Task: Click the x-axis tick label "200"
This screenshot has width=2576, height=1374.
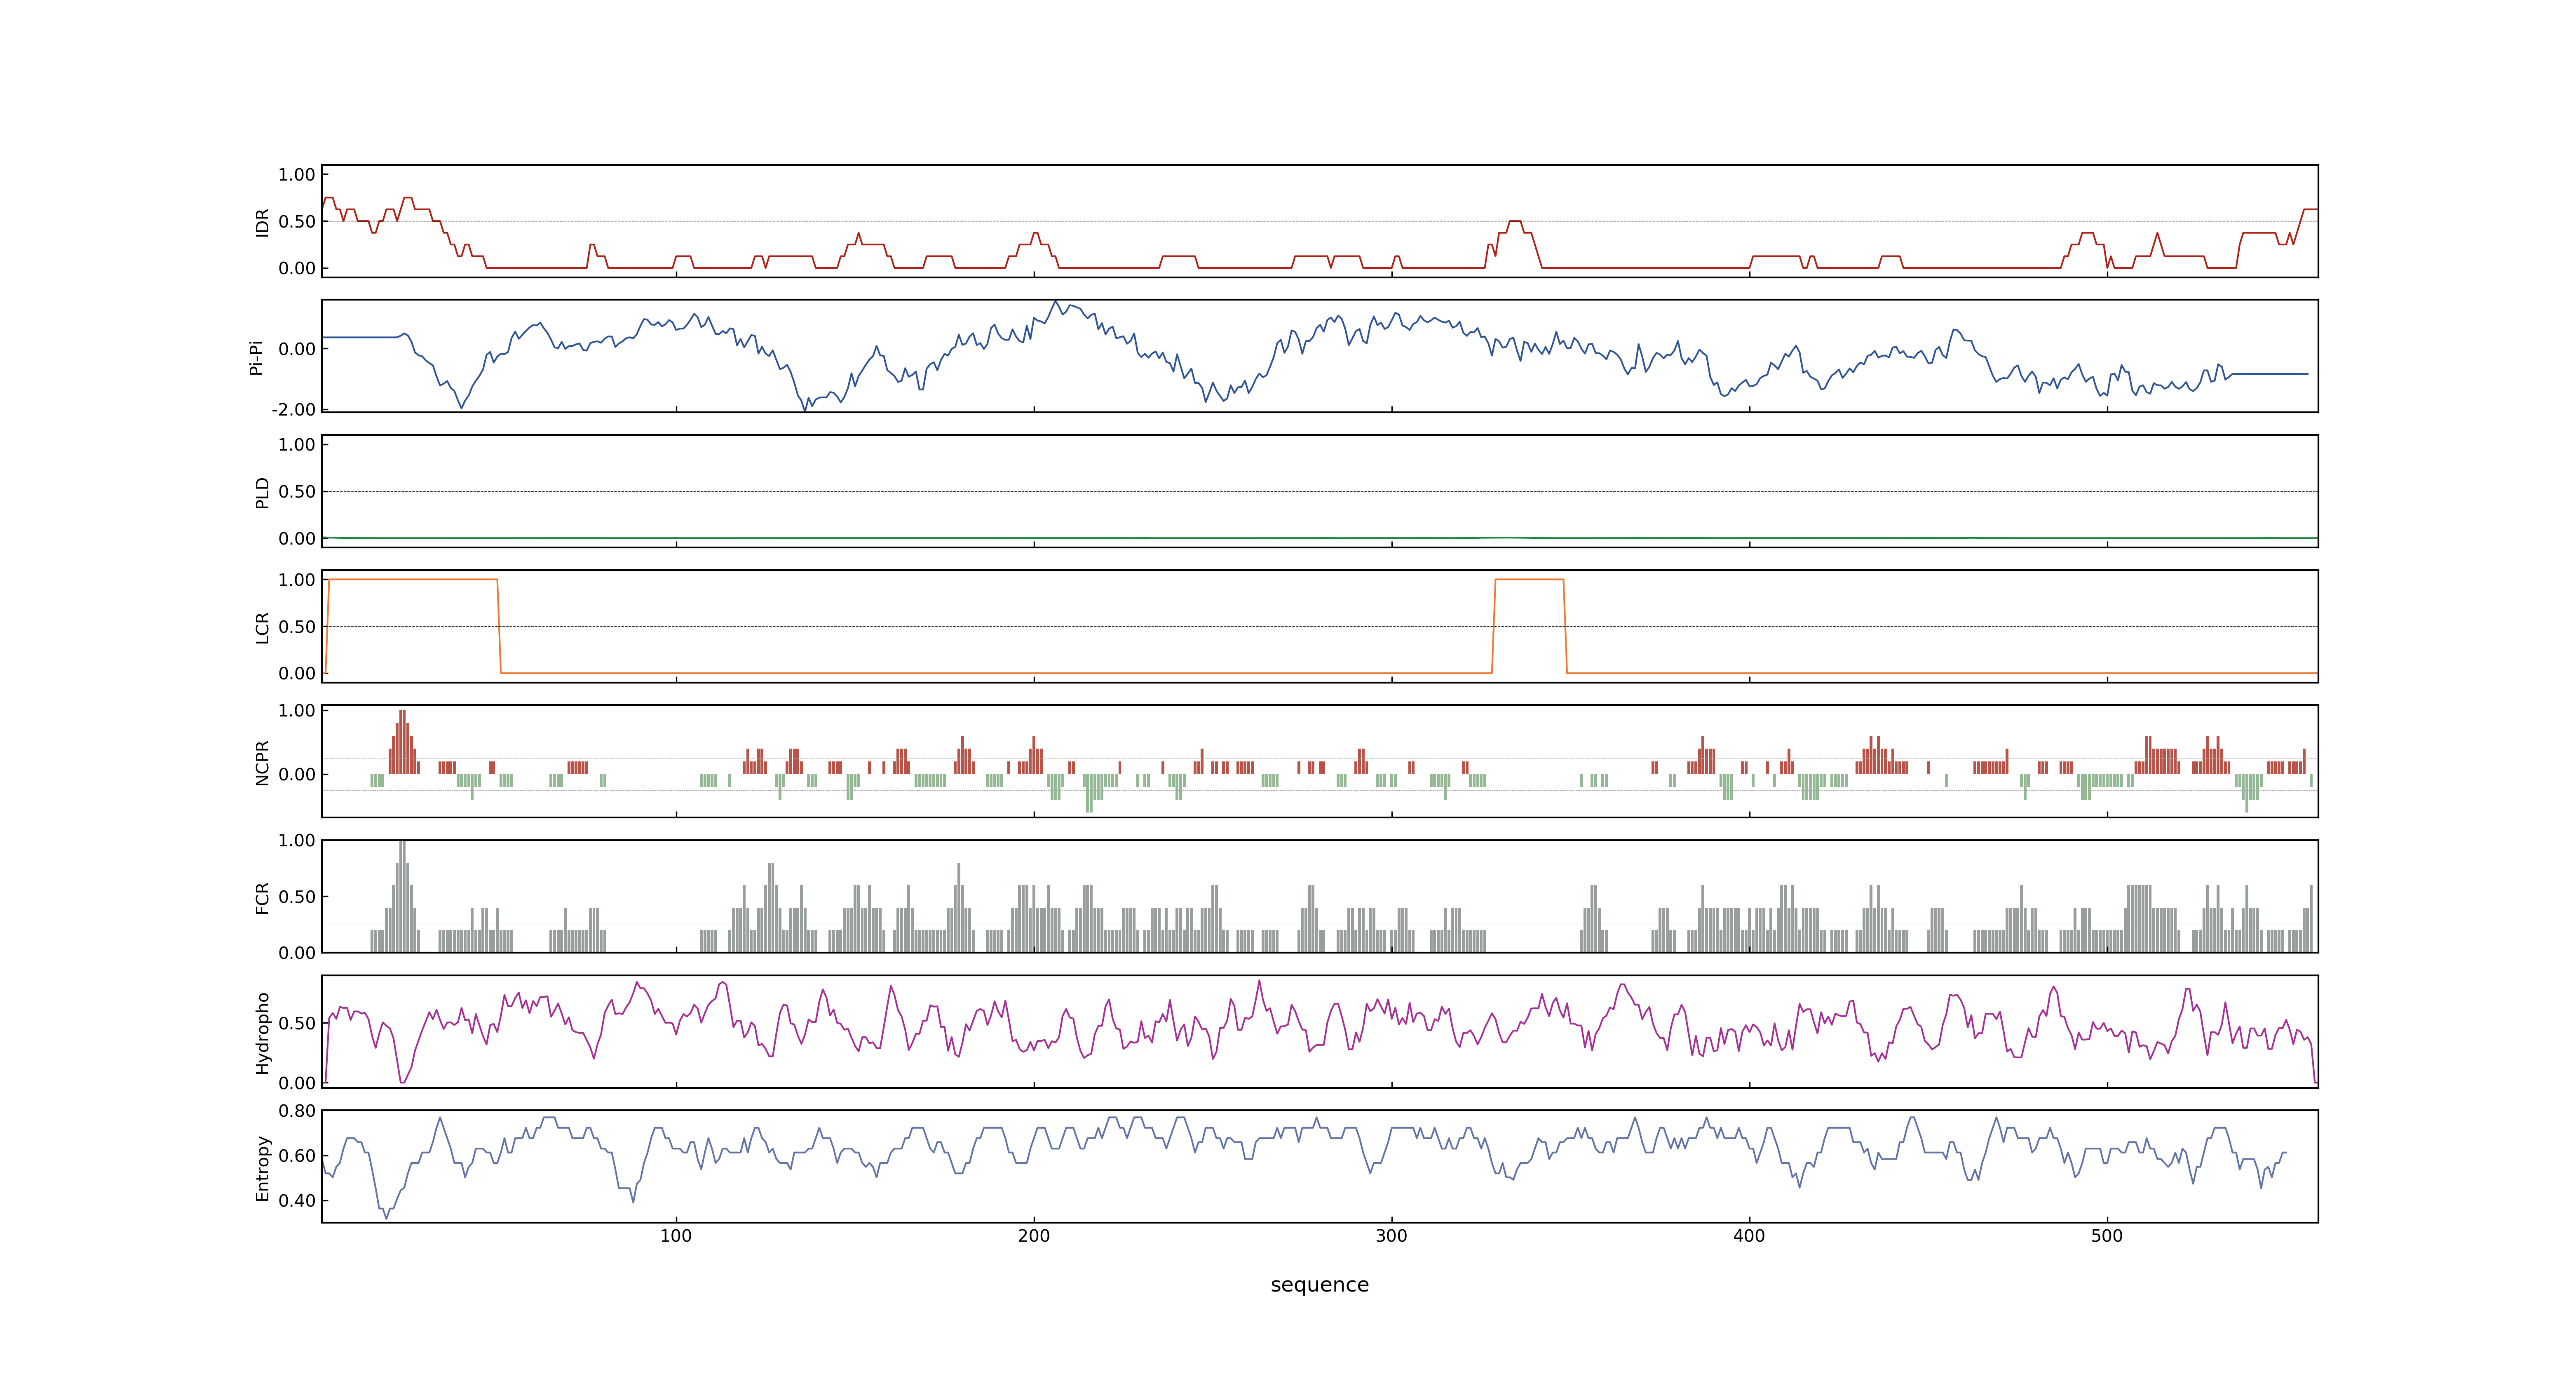Action: point(1034,1236)
